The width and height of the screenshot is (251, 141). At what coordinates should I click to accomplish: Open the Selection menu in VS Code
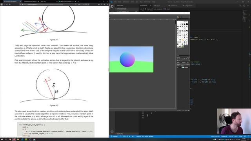[126, 2]
